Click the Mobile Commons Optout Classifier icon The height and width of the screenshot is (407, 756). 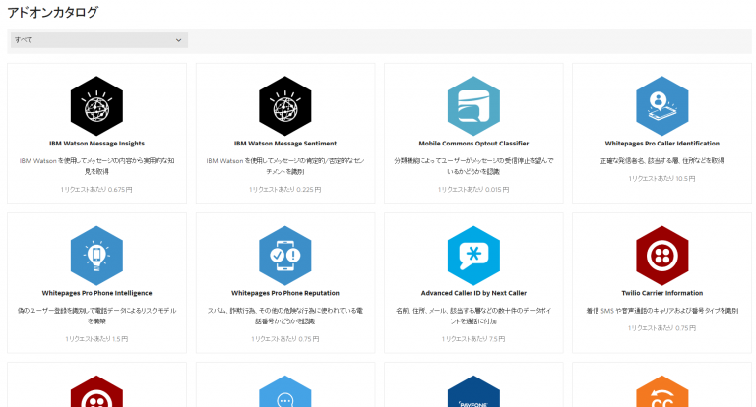[473, 106]
